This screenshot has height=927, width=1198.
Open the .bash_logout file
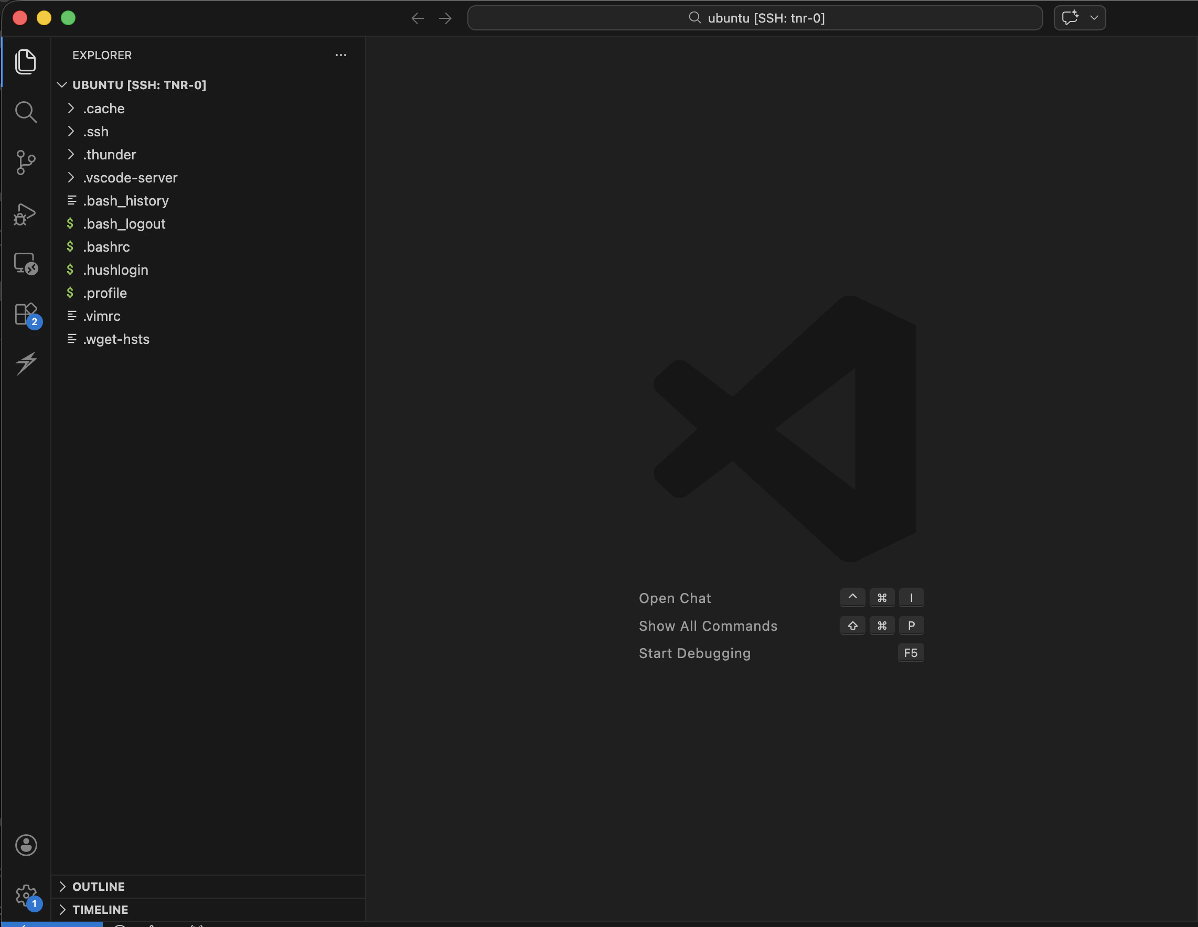(208, 224)
